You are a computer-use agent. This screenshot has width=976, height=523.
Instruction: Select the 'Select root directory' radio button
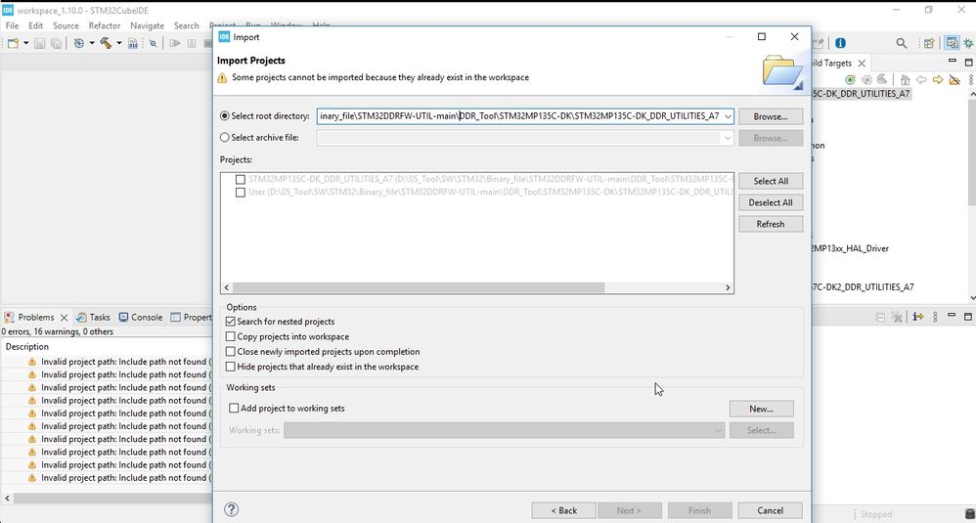pos(225,115)
